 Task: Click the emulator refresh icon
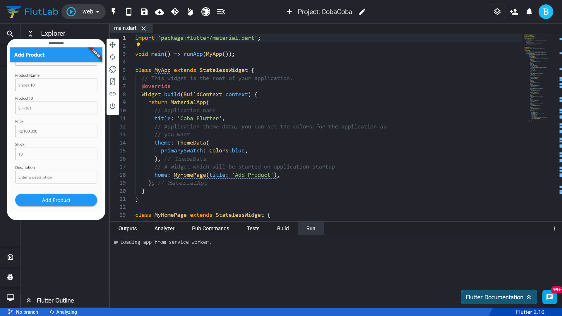click(x=113, y=57)
